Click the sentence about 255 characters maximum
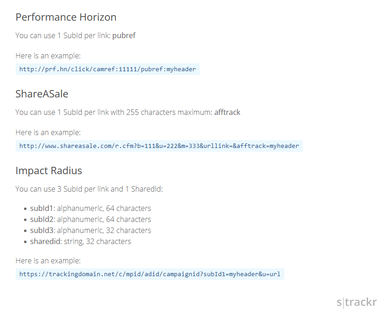Screen dimensions: 386x318 click(128, 113)
